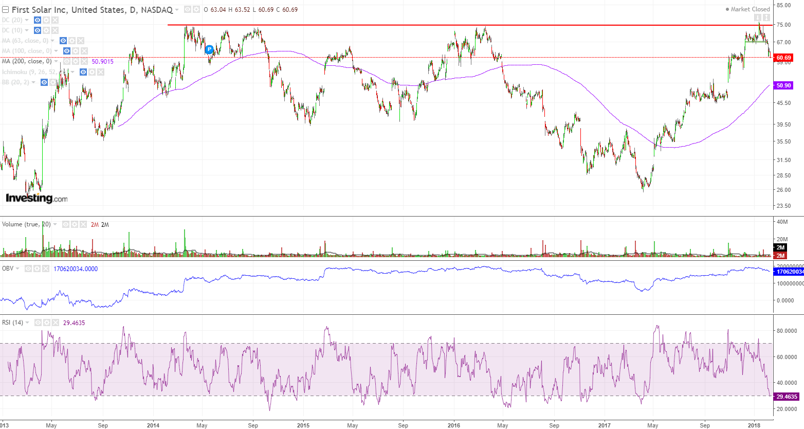This screenshot has width=804, height=429.
Task: Open OBV indicator settings gear
Action: point(38,269)
